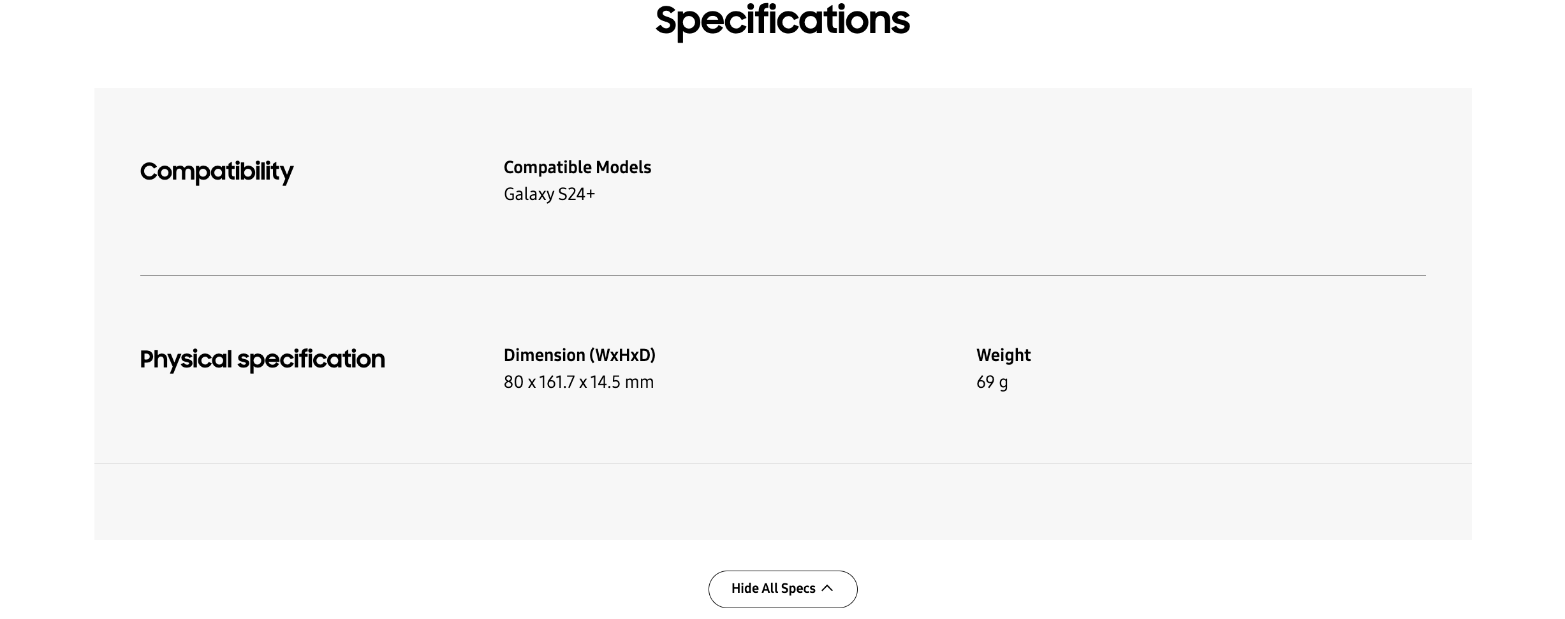
Task: Select the 80 x 161.7 x 14.5 mm value
Action: (578, 382)
